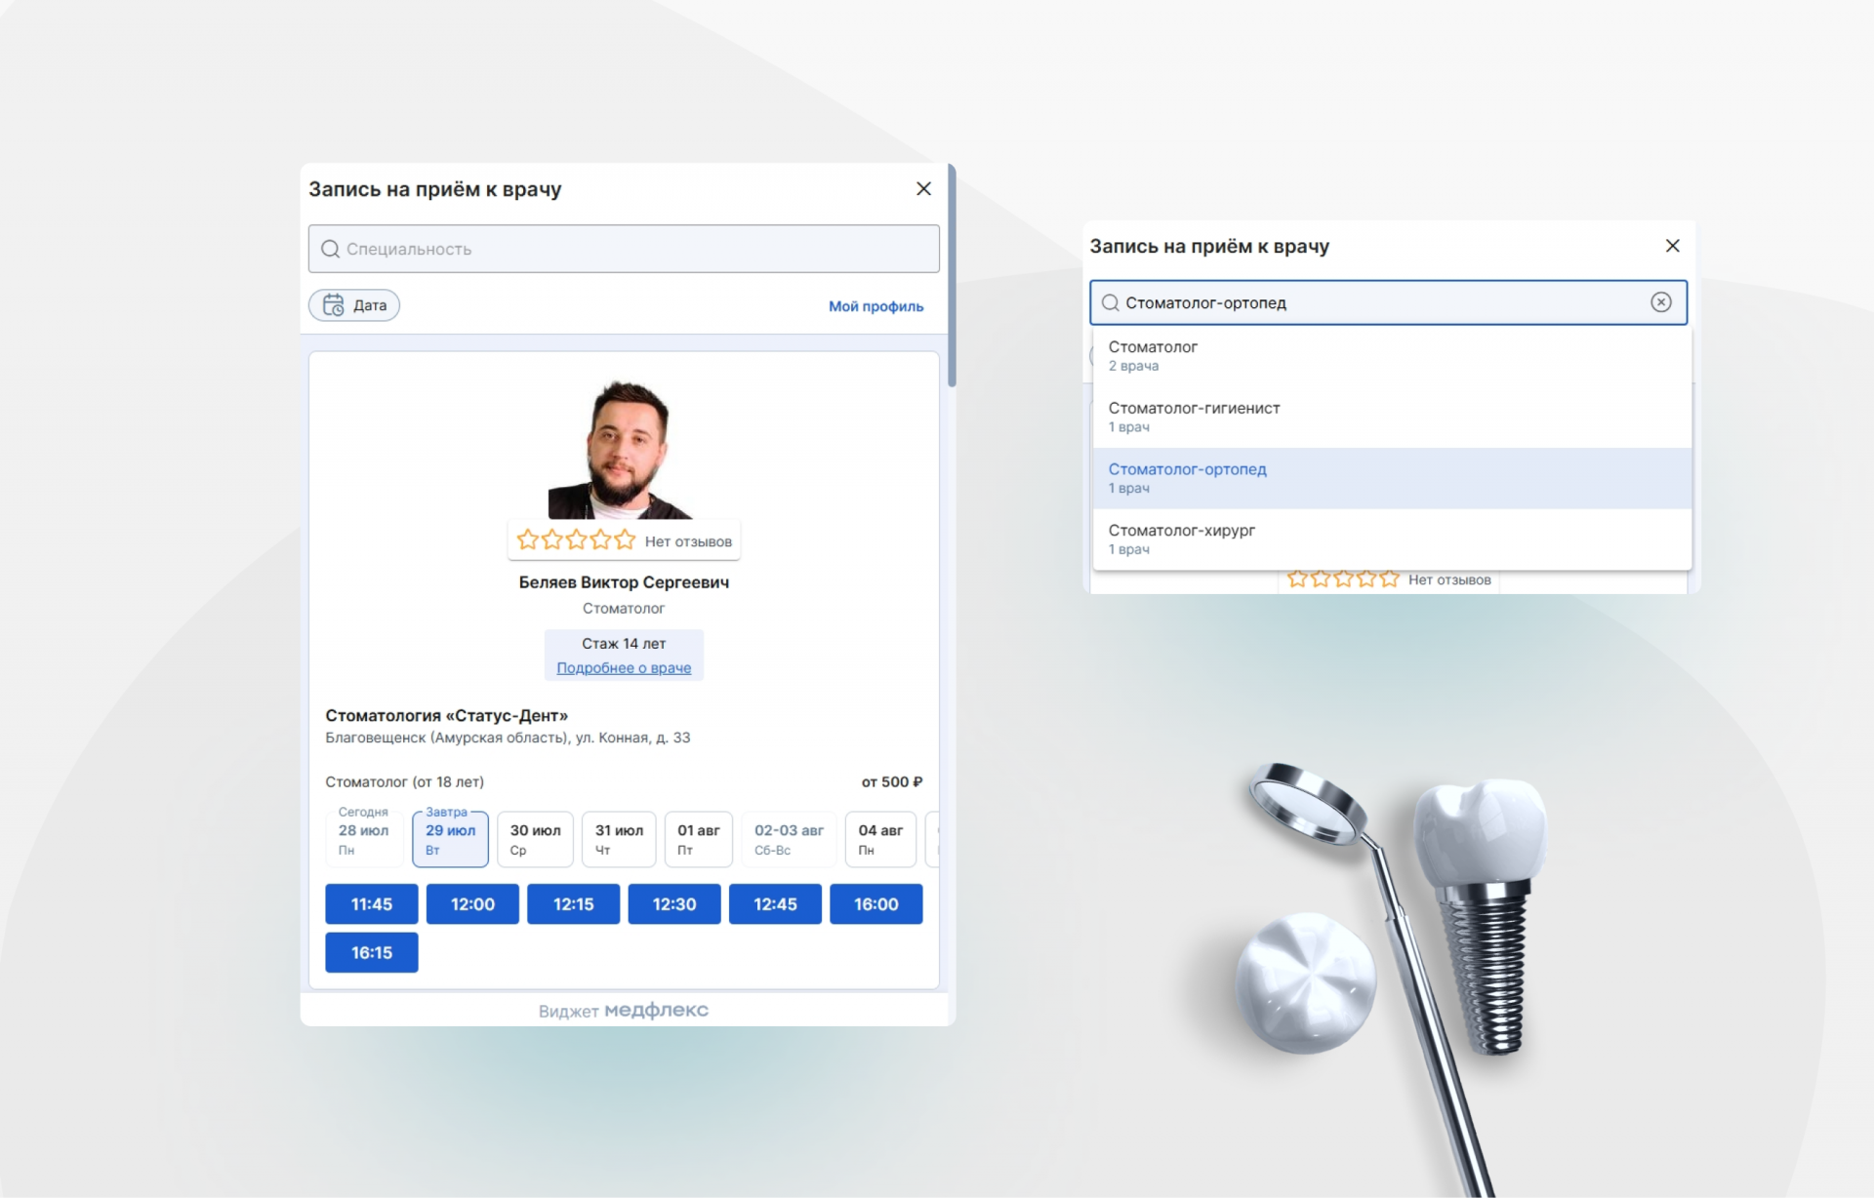Click the left widget vertical scrollbar
Image resolution: width=1874 pixels, height=1198 pixels.
pos(952,276)
